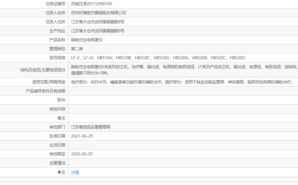This screenshot has width=298, height=185.
Task: Click the 产品储存条件及有效期 row label
Action: (x=45, y=91)
